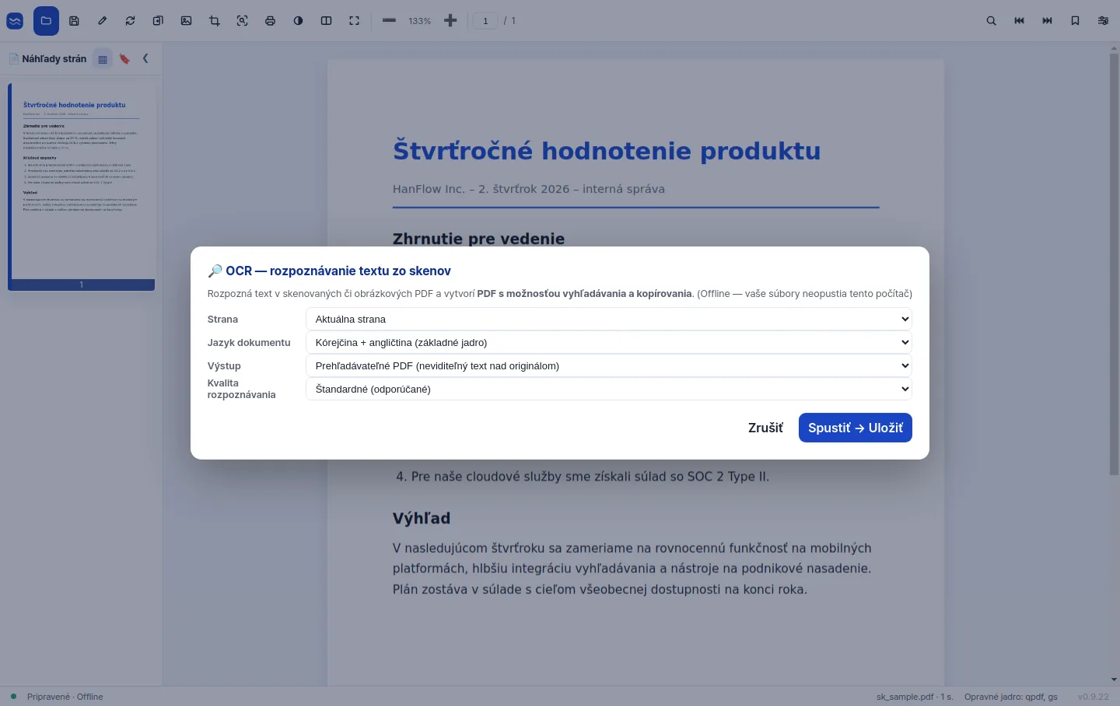Screen dimensions: 1120x706
Task: Open the Výstup dropdown
Action: click(609, 365)
